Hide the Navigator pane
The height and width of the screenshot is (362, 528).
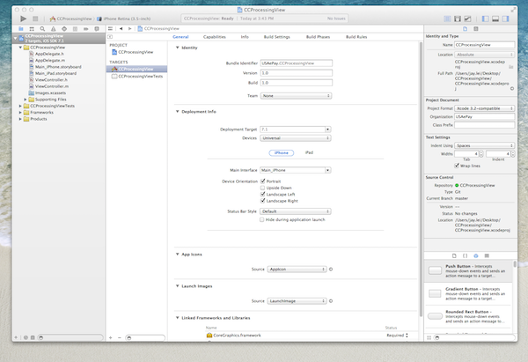[x=486, y=18]
